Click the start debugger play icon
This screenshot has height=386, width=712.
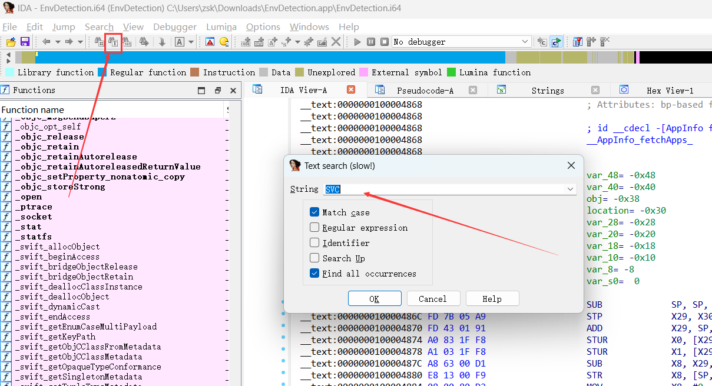(x=357, y=42)
